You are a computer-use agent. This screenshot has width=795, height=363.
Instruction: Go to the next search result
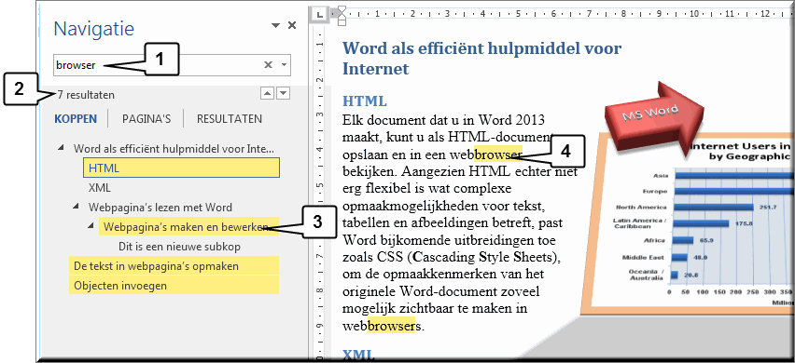pyautogui.click(x=284, y=93)
